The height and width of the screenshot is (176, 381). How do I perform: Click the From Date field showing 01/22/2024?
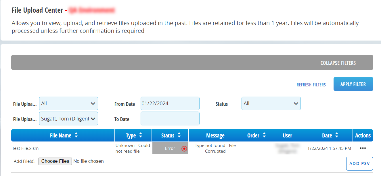point(170,104)
